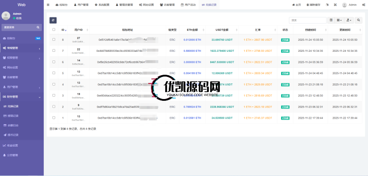
Task: Open top tab 管理员管理
Action: 124,5
